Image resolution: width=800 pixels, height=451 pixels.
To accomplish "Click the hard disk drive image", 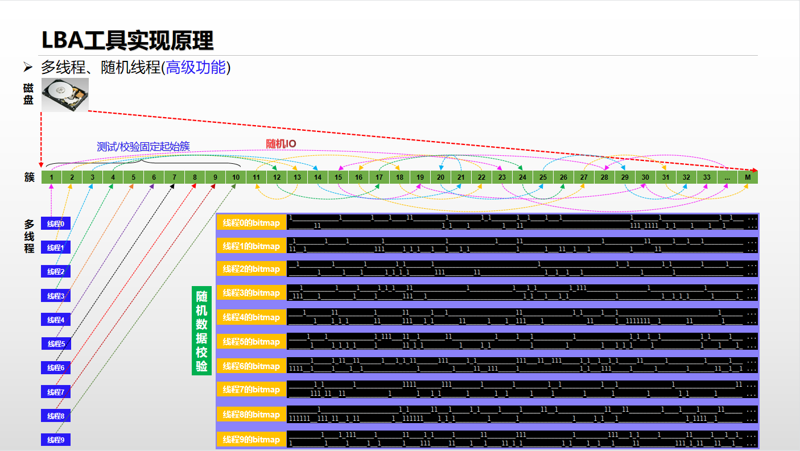I will click(x=65, y=94).
